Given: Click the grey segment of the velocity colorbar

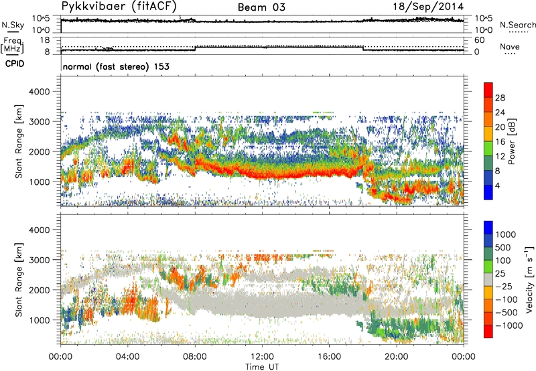Looking at the screenshot, I should point(488,280).
